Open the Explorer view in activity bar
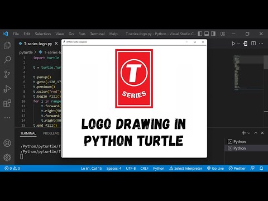 [x=7, y=45]
